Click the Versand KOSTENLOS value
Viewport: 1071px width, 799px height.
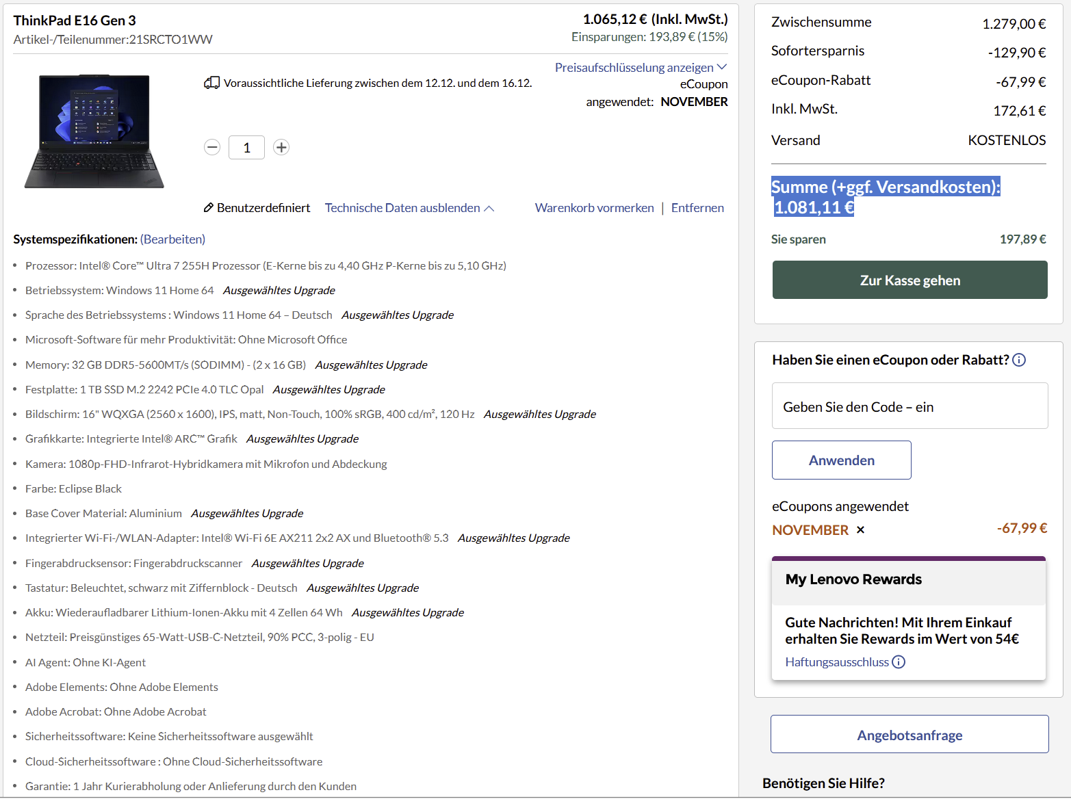pos(1007,140)
